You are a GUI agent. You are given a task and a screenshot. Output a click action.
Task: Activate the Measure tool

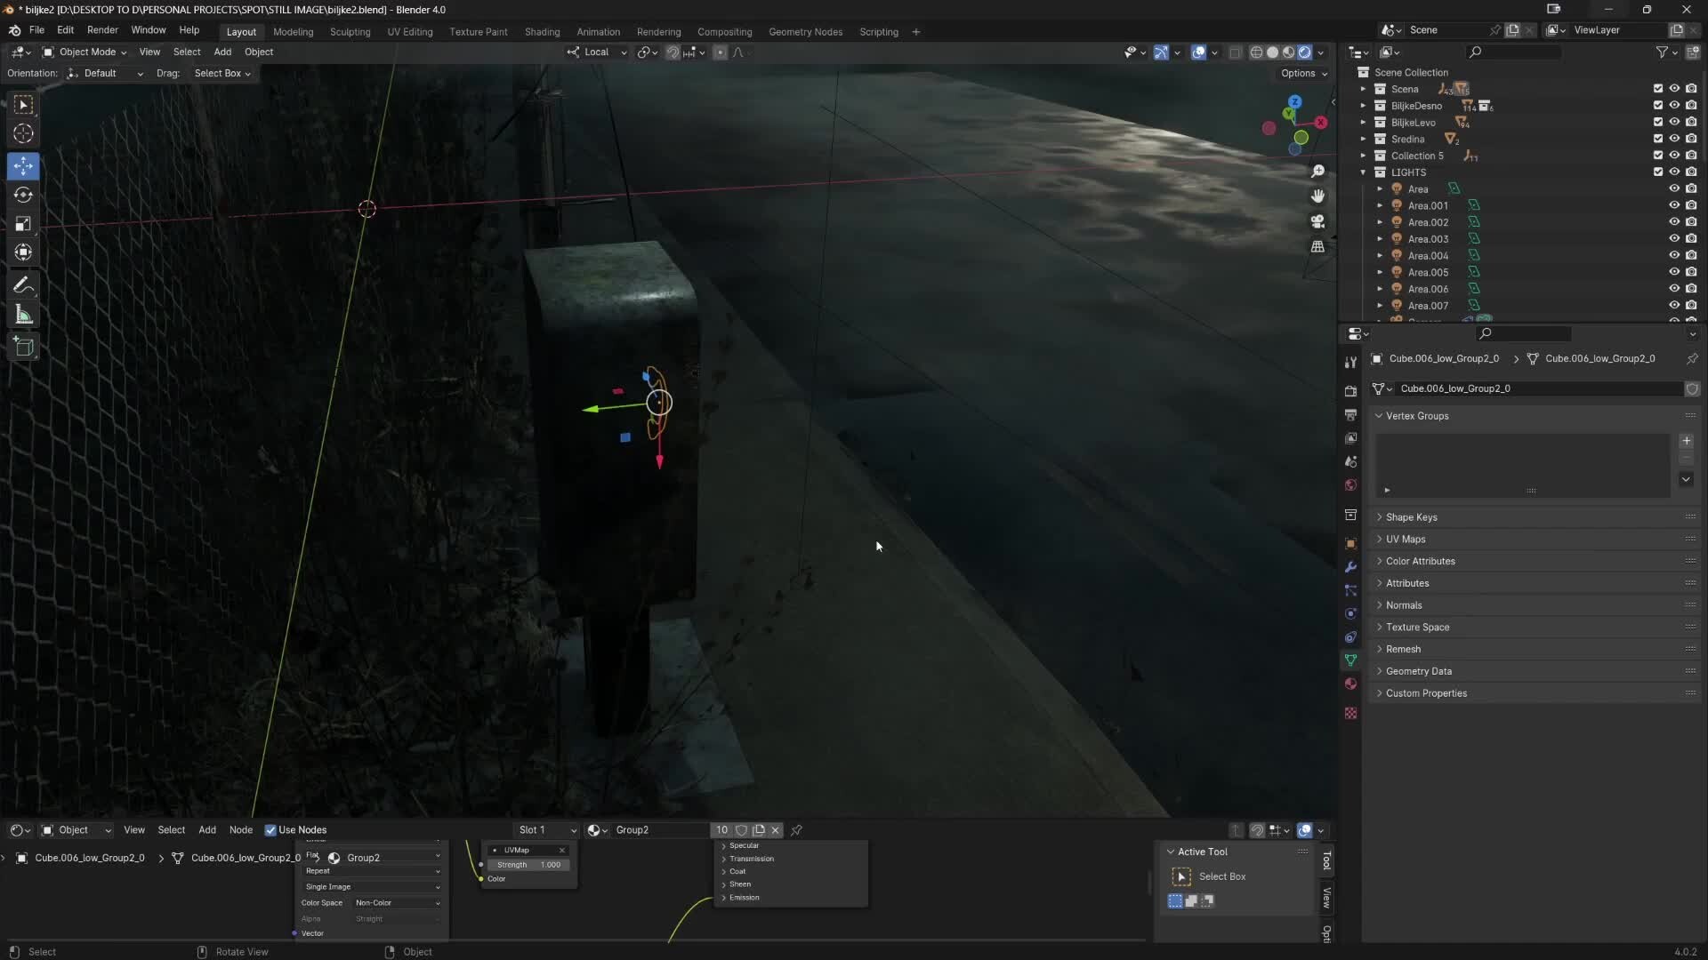tap(23, 315)
